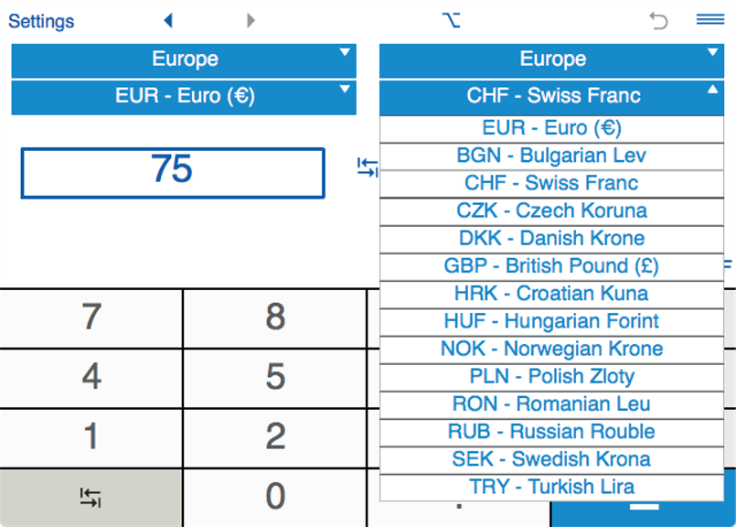Expand the right Europe region dropdown
The width and height of the screenshot is (736, 527).
(x=552, y=59)
